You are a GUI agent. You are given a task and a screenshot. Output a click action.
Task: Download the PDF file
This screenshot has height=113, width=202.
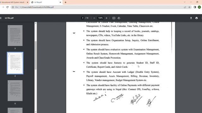click(191, 18)
